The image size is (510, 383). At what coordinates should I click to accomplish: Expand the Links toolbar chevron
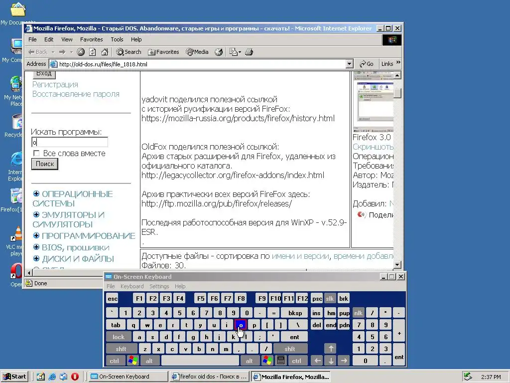click(398, 62)
